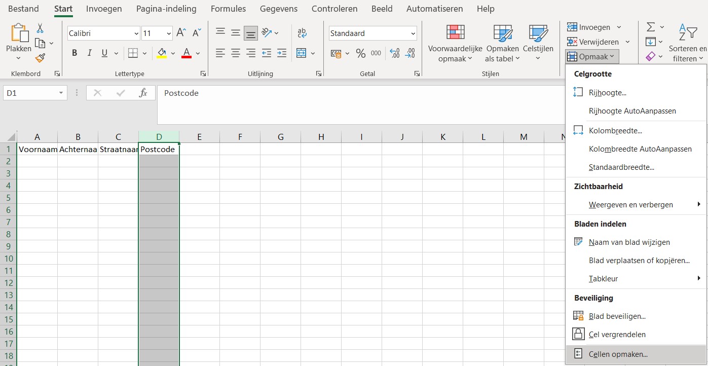Enable center horizontal alignment
The height and width of the screenshot is (366, 708).
click(x=236, y=53)
